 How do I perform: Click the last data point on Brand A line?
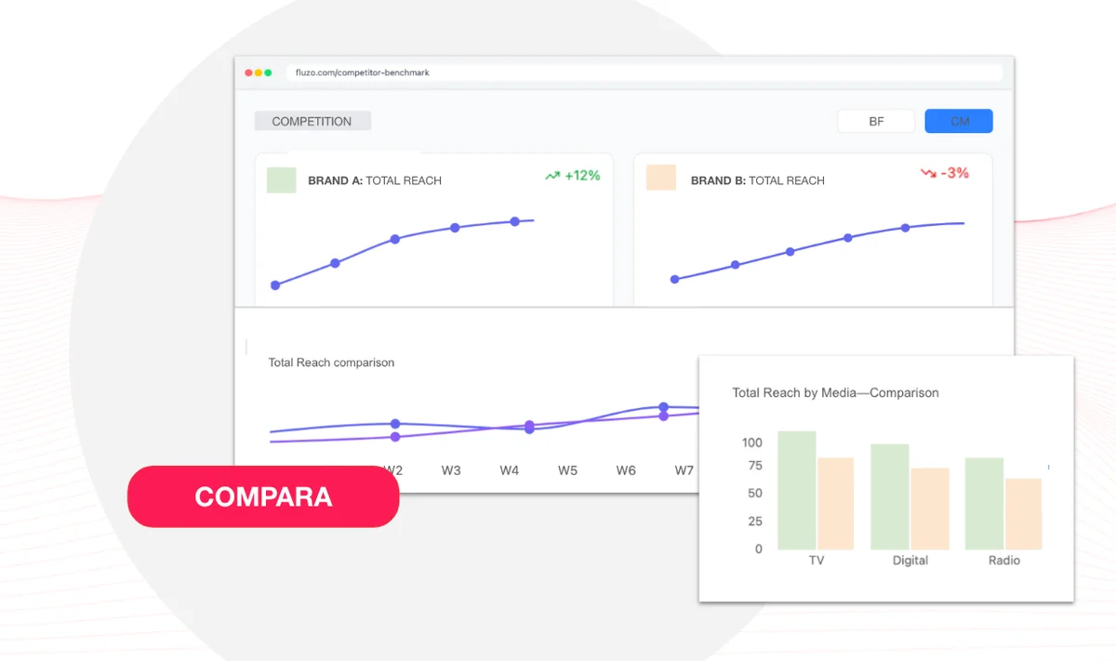(x=514, y=221)
